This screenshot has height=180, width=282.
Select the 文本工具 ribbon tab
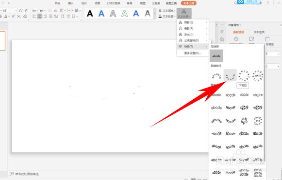[189, 3]
